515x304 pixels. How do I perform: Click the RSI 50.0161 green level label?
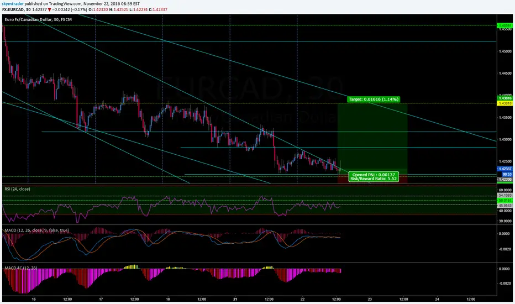505,200
